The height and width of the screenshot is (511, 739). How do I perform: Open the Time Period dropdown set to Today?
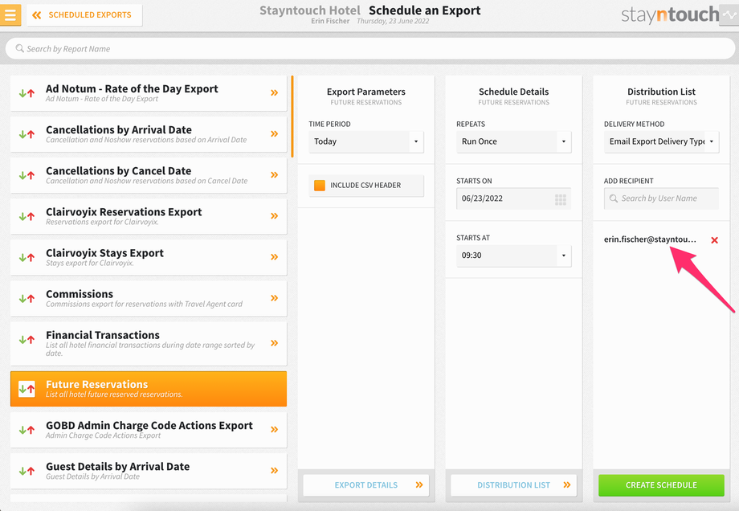[366, 141]
